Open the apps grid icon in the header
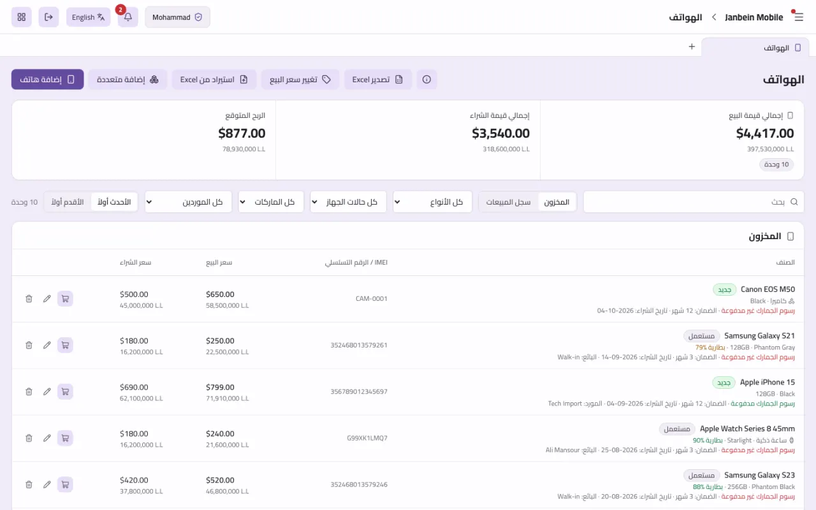816x510 pixels. [22, 17]
